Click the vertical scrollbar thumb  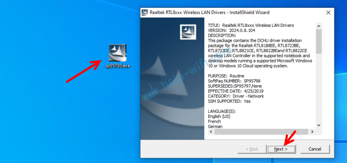[319, 41]
